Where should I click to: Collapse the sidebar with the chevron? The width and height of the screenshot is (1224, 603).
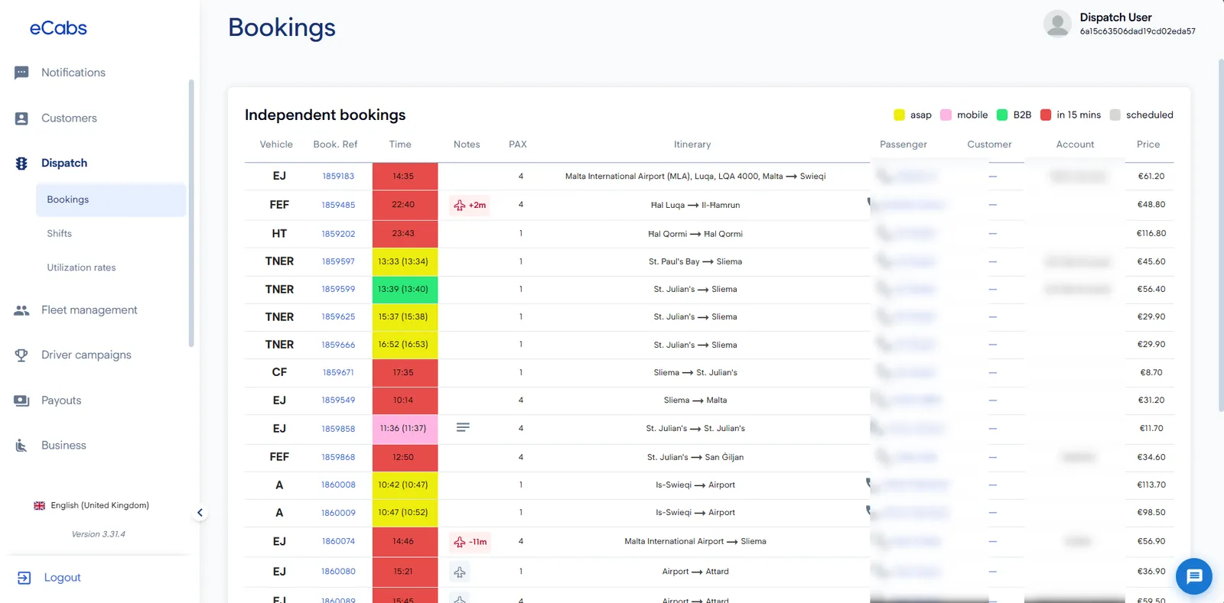[x=200, y=513]
